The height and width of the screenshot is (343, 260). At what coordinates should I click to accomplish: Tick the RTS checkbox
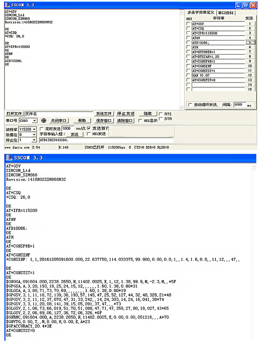click(160, 114)
